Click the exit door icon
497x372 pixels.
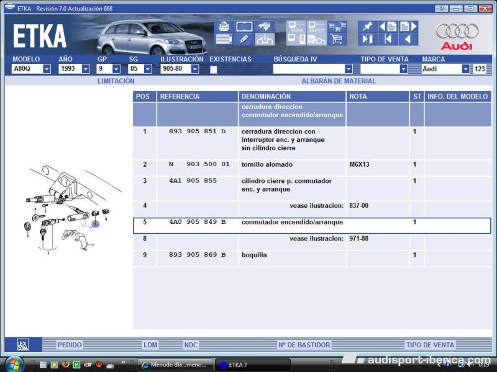tap(368, 40)
